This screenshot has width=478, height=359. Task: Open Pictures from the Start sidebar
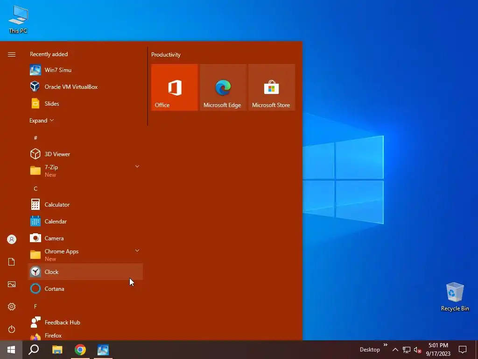[12, 284]
